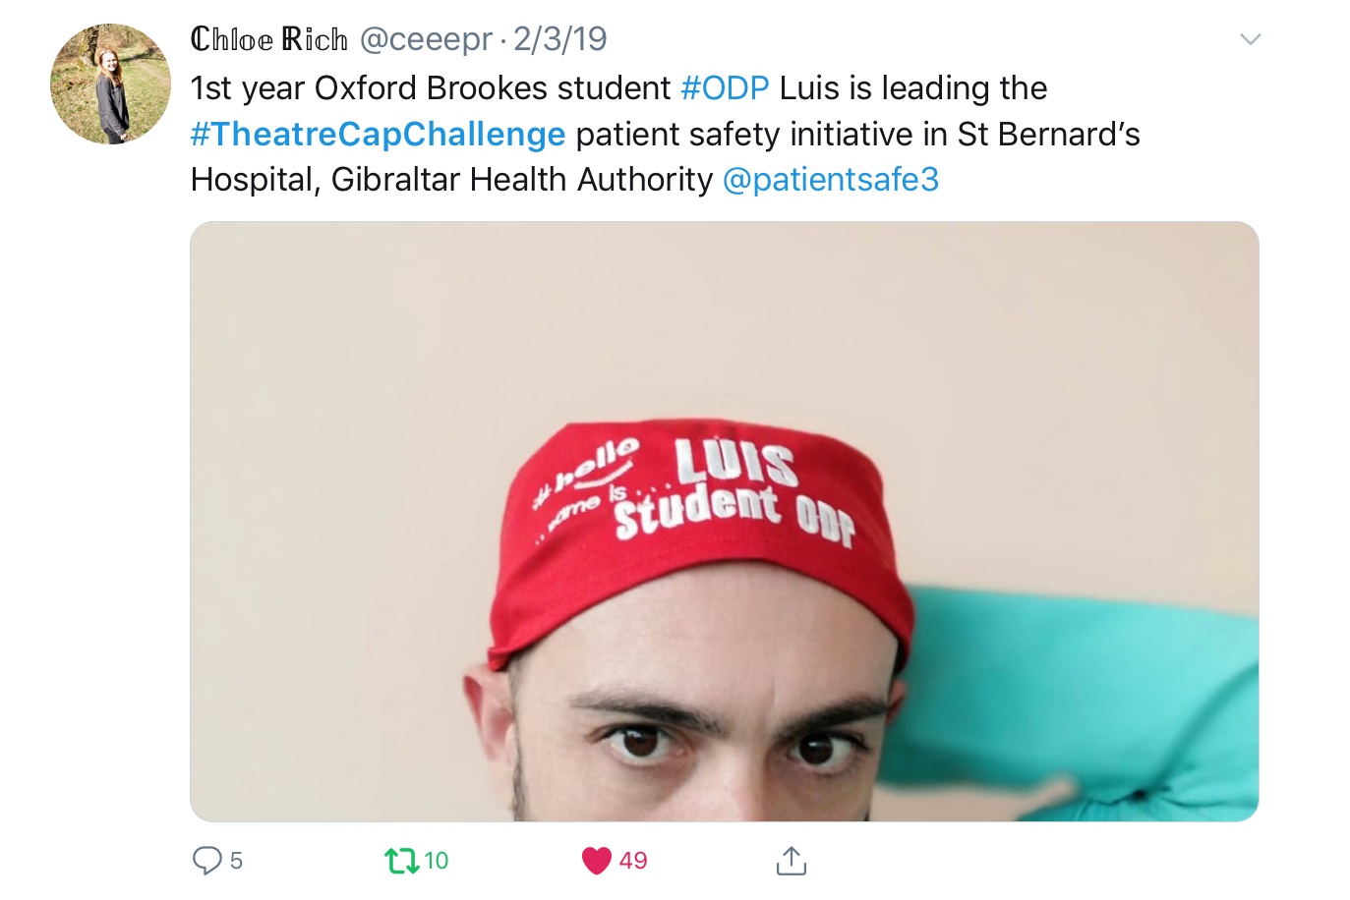Image resolution: width=1350 pixels, height=900 pixels.
Task: Open the #TheatreCapChallenge hashtag
Action: (x=378, y=135)
